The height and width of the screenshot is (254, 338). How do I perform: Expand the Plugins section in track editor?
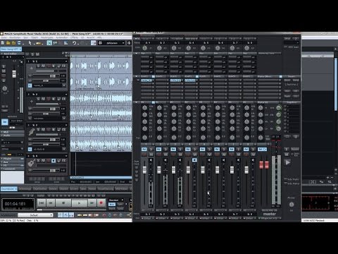12,159
